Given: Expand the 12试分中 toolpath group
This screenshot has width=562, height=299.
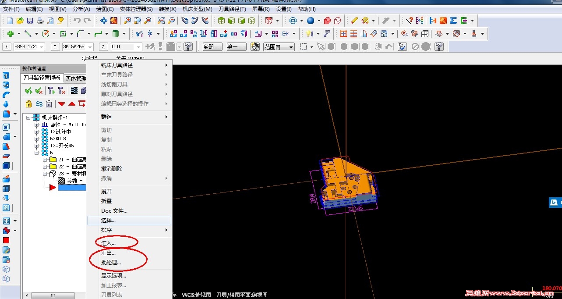Looking at the screenshot, I should (37, 132).
